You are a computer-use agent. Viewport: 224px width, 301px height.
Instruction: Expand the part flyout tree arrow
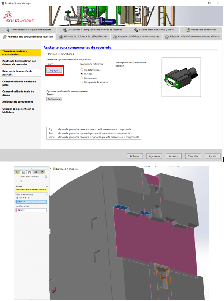click(50, 169)
